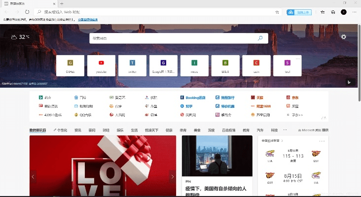Switch to the 教育 tab
This screenshot has height=197, width=361.
tap(246, 130)
